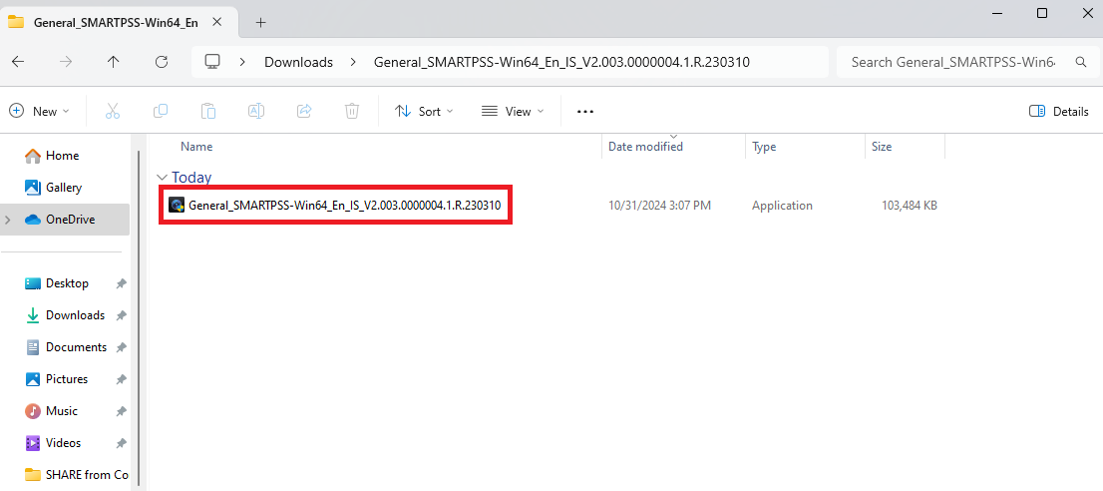Viewport: 1103px width, 491px height.
Task: Sort by the Date modified column
Action: (x=645, y=147)
